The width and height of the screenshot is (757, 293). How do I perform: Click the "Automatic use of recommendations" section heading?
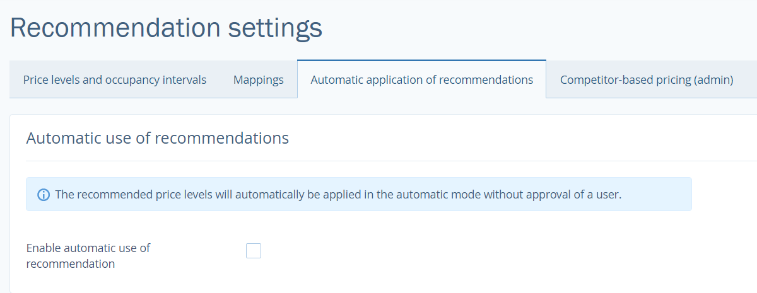(158, 138)
